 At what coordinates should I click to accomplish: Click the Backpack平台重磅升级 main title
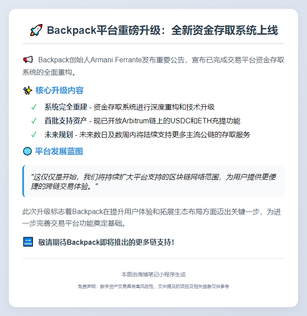point(162,30)
